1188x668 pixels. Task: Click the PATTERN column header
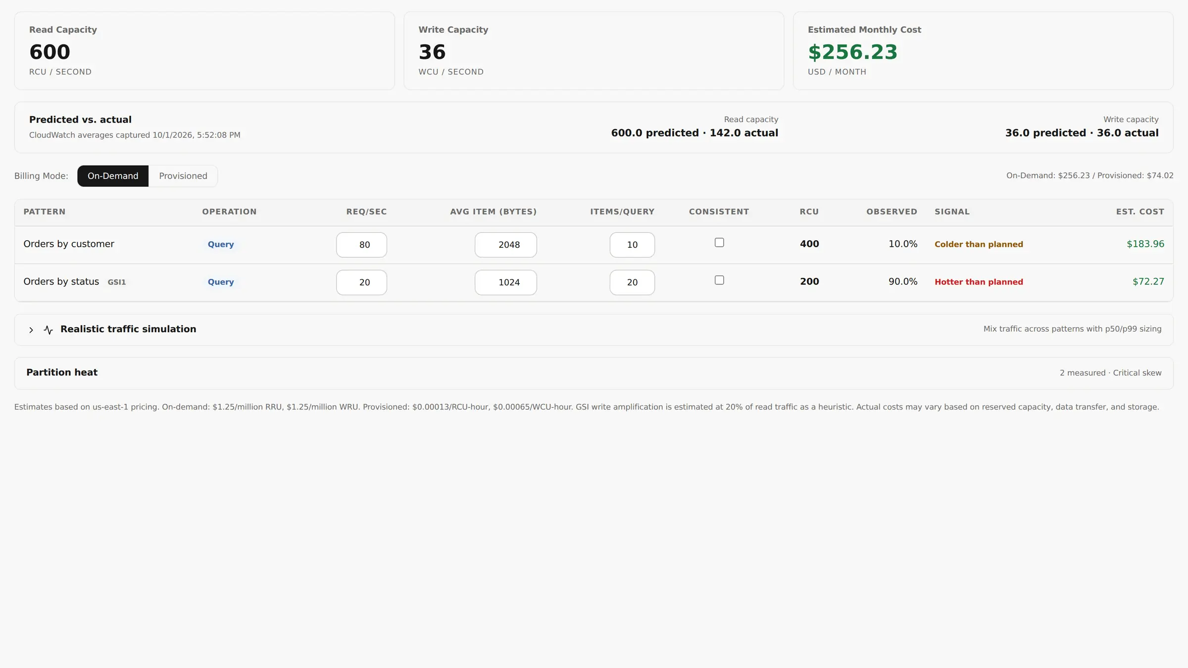pyautogui.click(x=45, y=212)
